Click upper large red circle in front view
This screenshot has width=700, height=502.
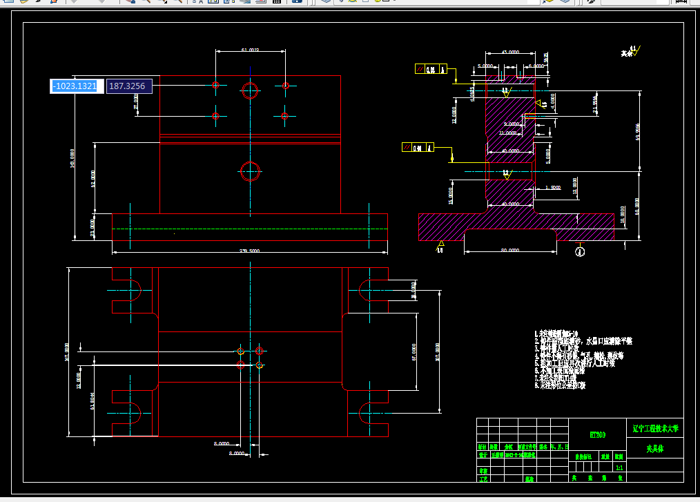250,90
